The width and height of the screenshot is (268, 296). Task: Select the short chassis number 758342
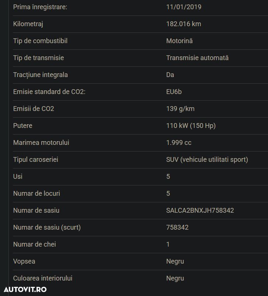[177, 227]
